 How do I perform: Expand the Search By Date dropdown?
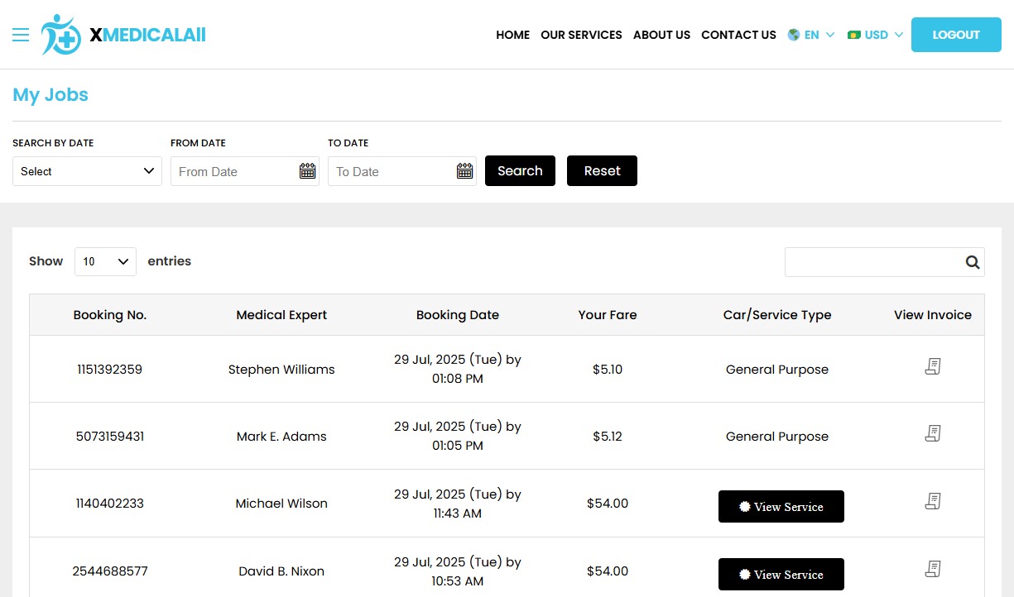(x=87, y=171)
